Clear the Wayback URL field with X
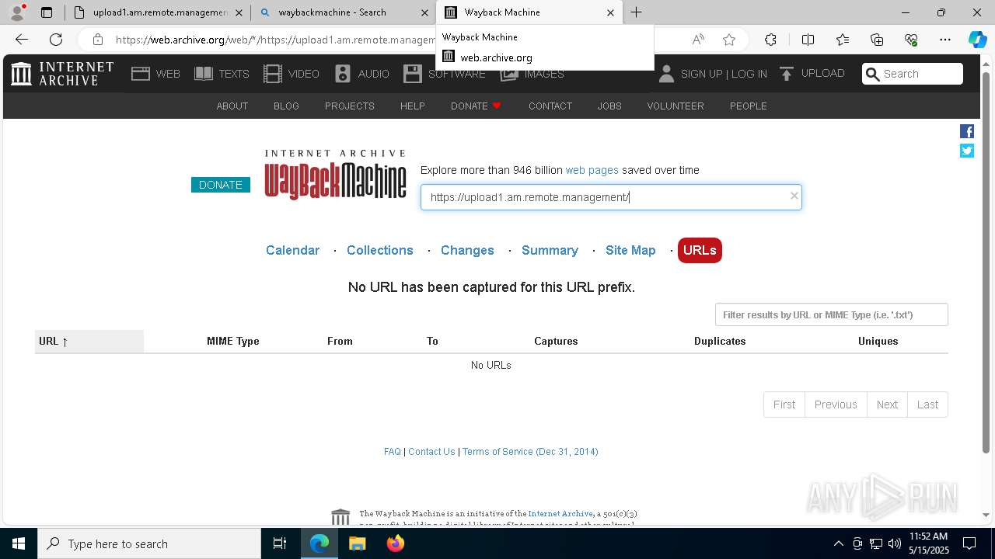The height and width of the screenshot is (559, 995). (x=794, y=196)
